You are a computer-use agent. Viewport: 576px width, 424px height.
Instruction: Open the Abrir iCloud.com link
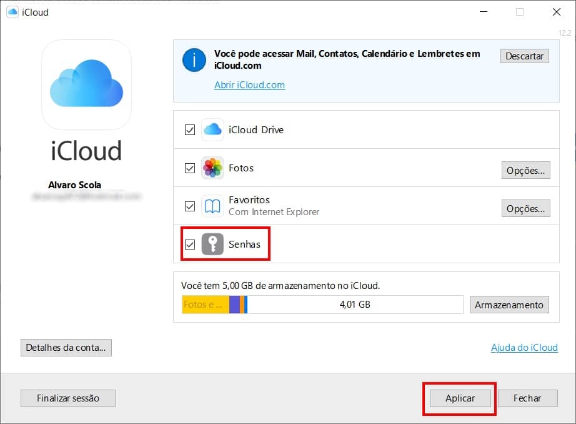tap(249, 85)
